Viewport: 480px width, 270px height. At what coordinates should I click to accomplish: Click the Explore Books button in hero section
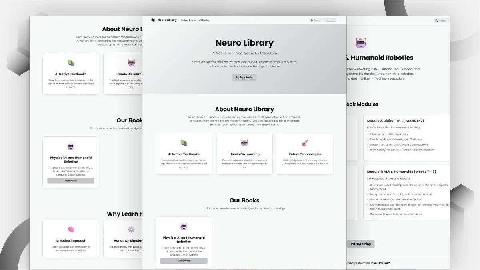(x=244, y=78)
